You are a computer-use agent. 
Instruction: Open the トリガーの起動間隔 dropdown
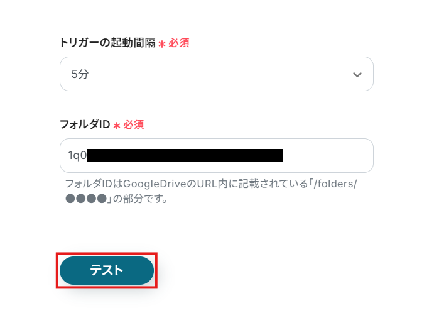[217, 74]
